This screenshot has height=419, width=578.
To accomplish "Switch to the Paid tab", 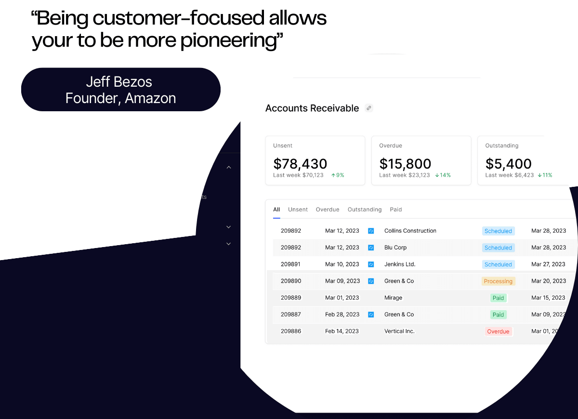I will 396,209.
